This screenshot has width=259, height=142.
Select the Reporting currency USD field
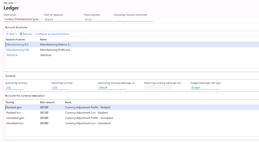point(60,88)
